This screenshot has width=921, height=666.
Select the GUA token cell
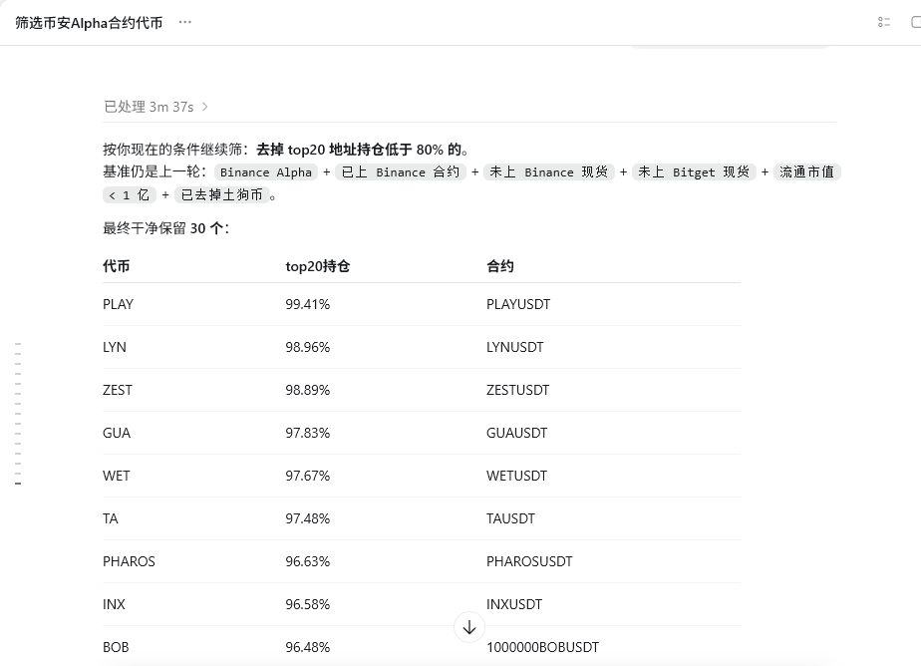pyautogui.click(x=117, y=433)
